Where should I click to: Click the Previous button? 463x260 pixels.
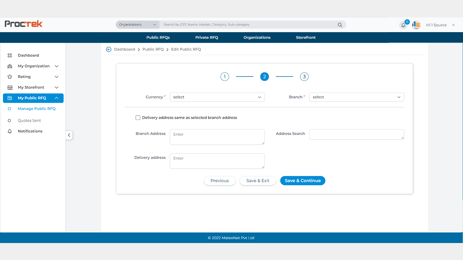220,181
